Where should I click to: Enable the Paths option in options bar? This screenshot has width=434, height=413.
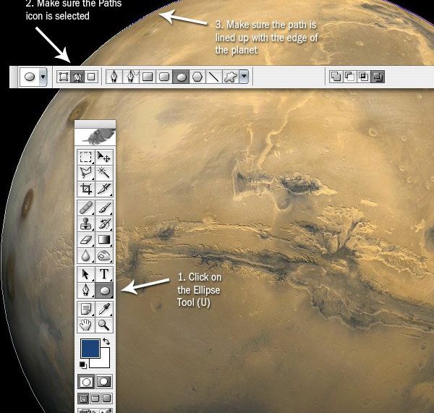click(77, 77)
